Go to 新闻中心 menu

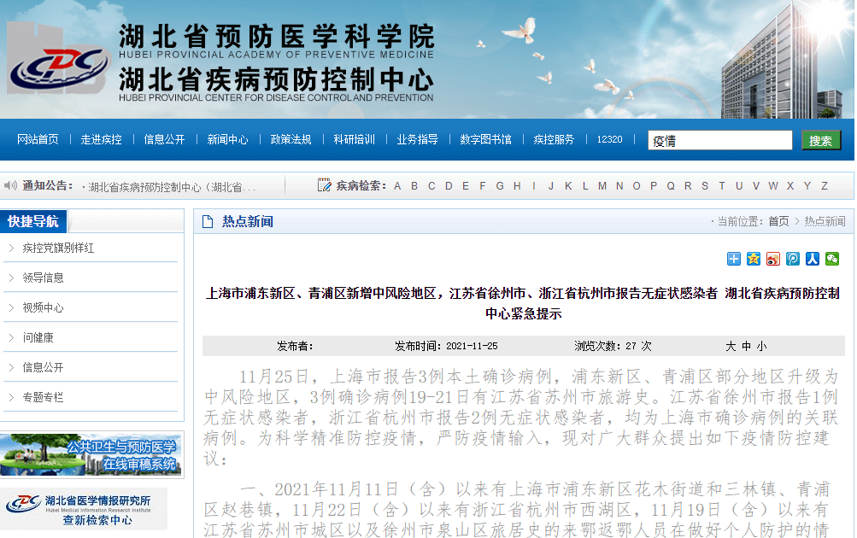(228, 139)
